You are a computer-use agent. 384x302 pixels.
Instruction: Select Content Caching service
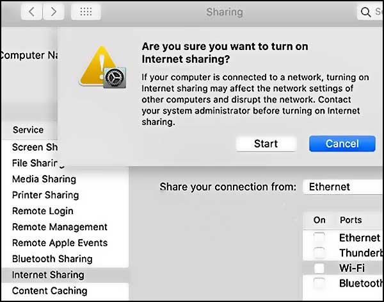[50, 290]
